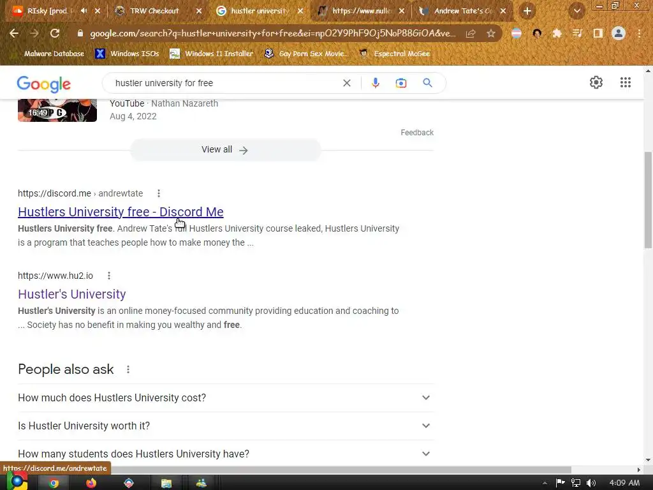Clear the search box text
This screenshot has width=653, height=490.
click(x=346, y=83)
